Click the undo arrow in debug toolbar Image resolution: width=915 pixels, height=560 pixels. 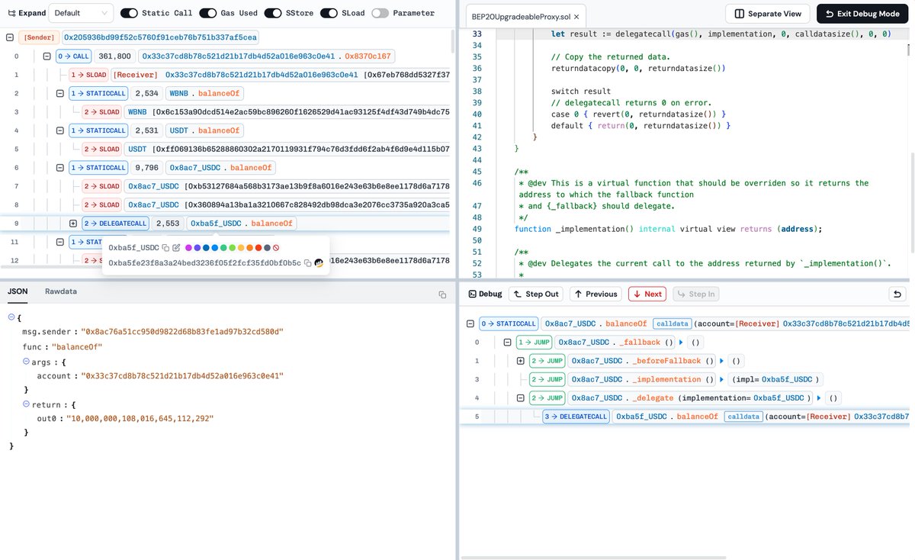897,294
